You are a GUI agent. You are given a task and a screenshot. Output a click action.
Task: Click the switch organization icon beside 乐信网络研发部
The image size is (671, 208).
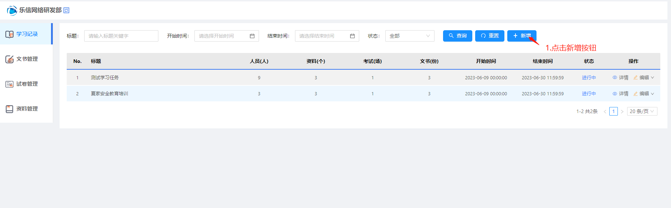(x=66, y=10)
